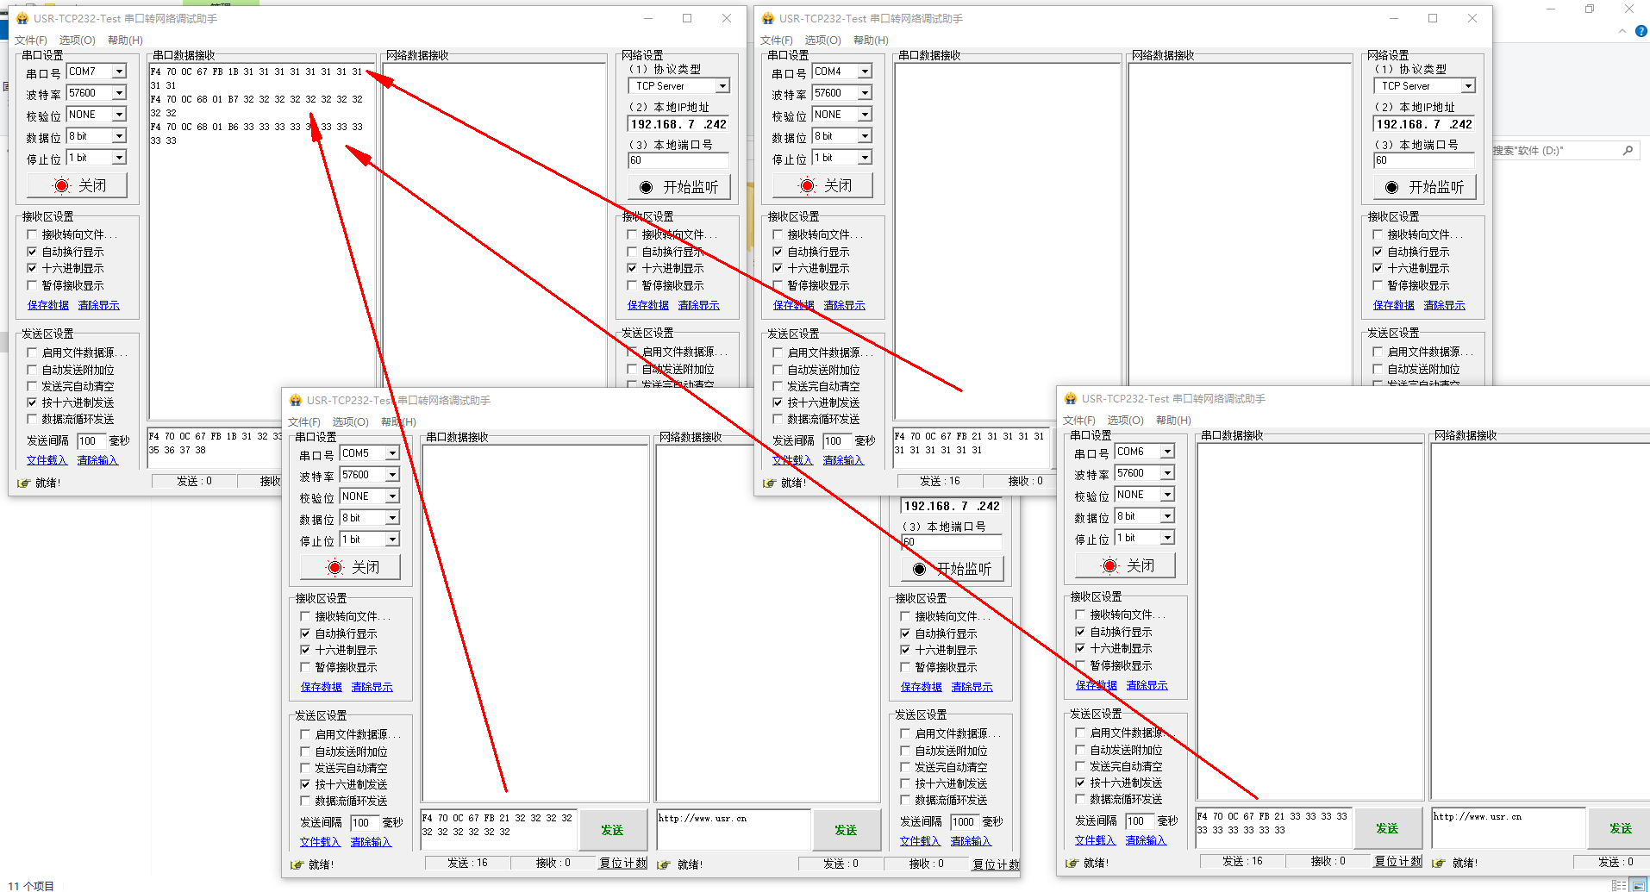The height and width of the screenshot is (892, 1650).
Task: Switch to details view in Explorer status bar
Action: pyautogui.click(x=1619, y=885)
